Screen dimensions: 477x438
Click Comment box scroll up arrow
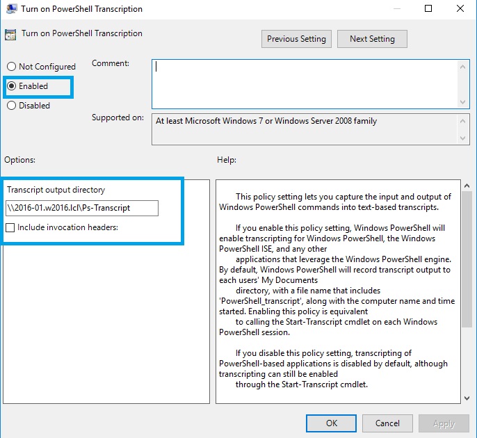462,67
